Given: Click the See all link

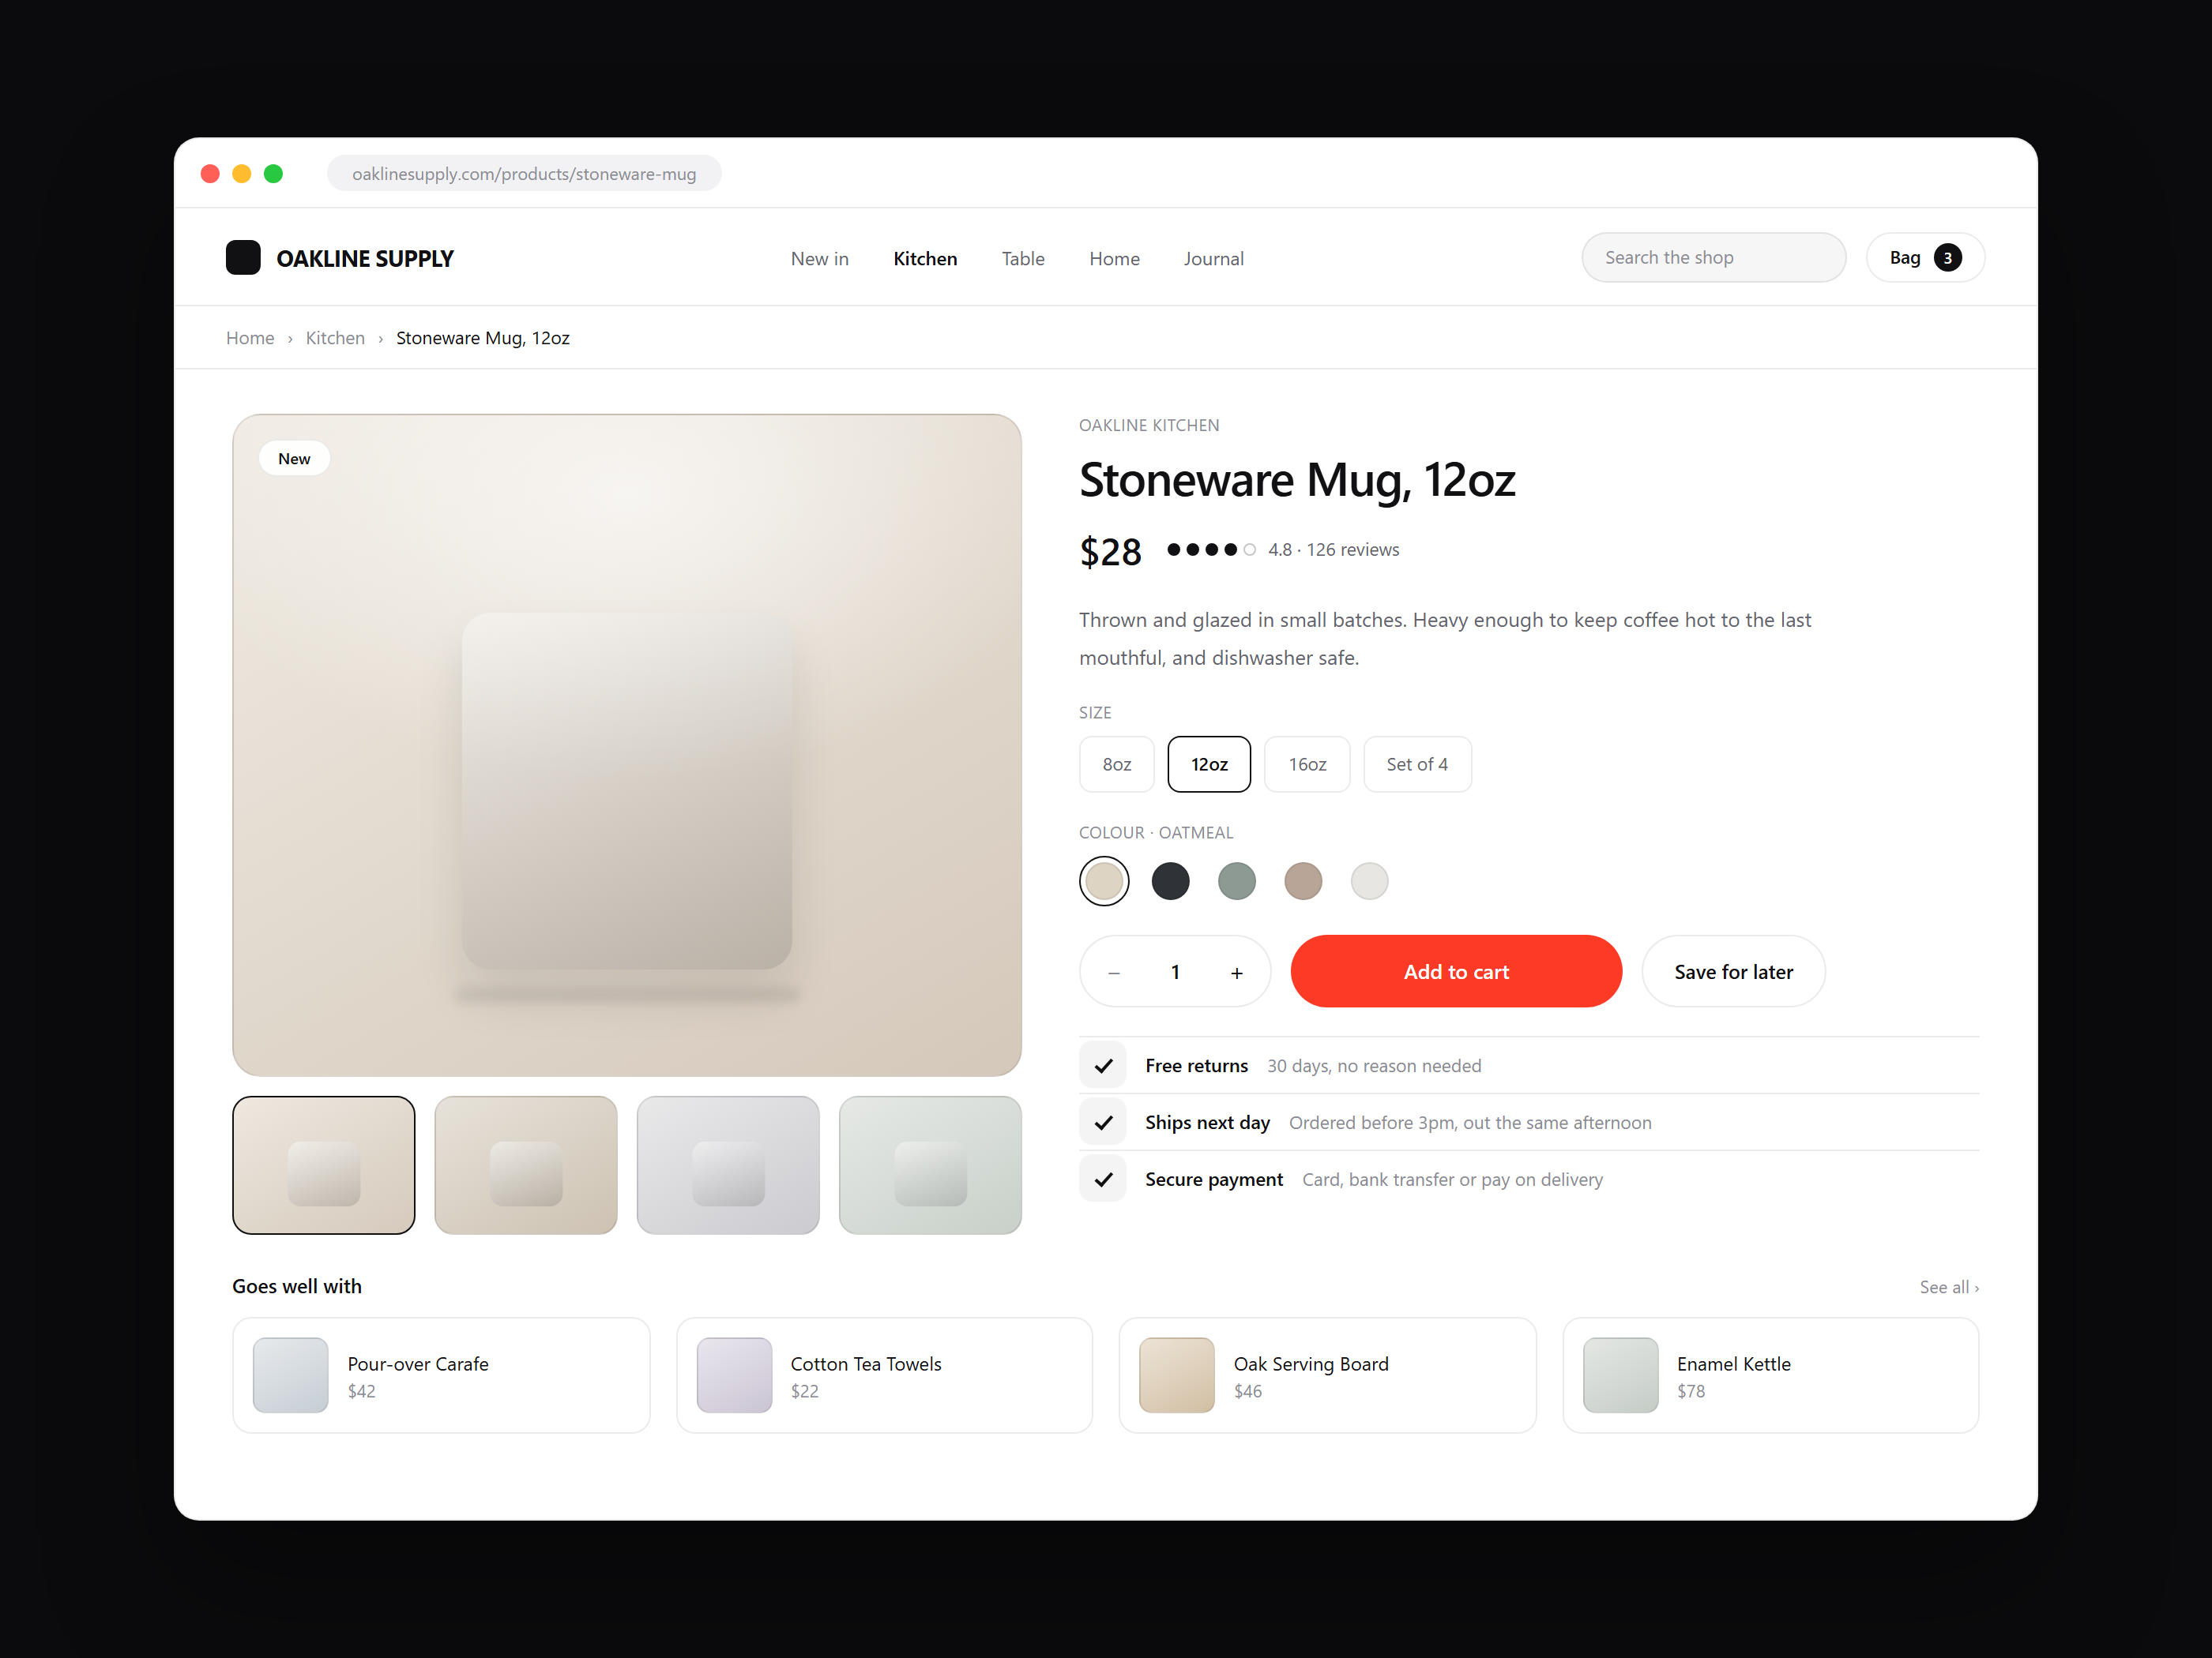Looking at the screenshot, I should point(1949,1287).
